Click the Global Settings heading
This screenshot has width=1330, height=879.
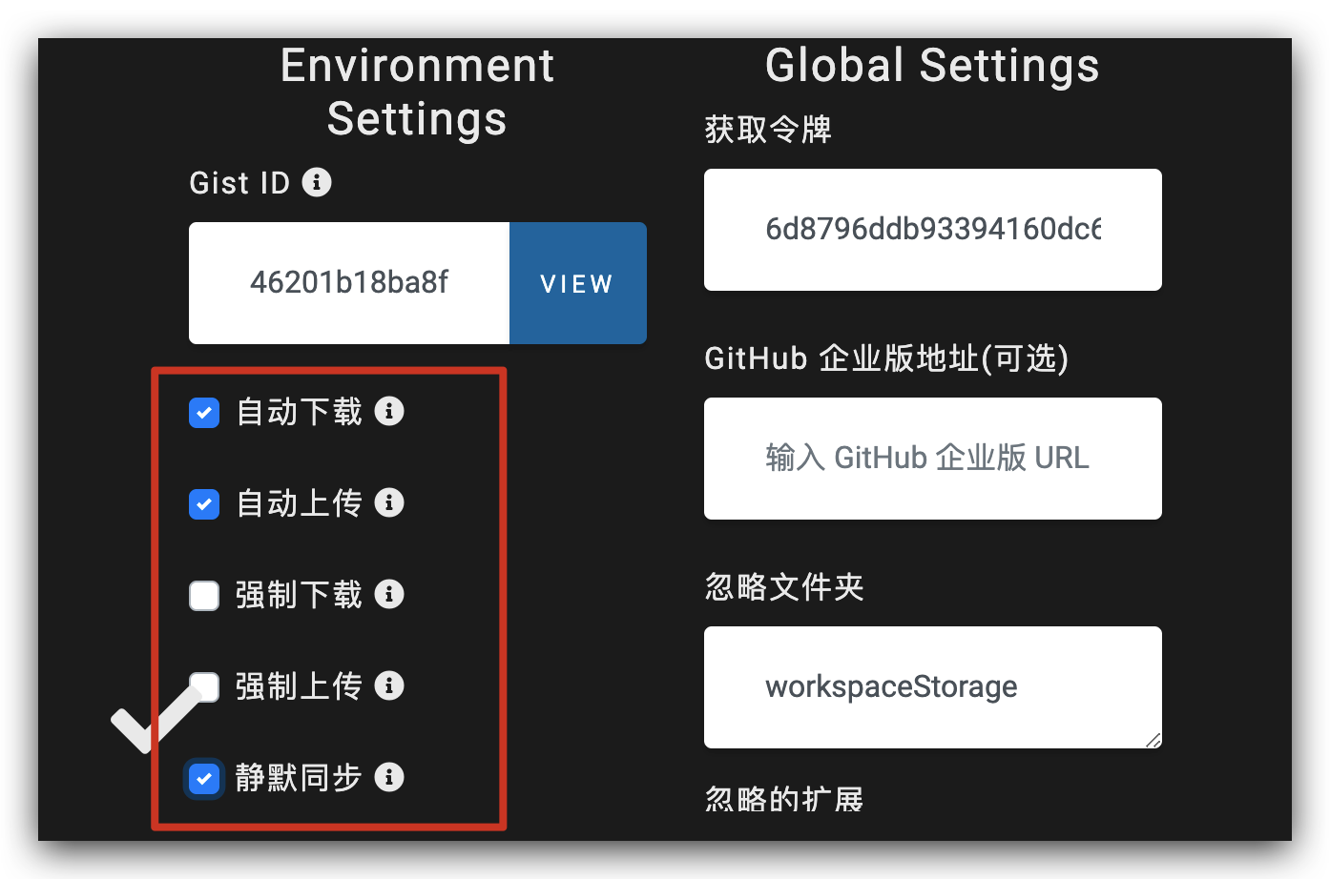pyautogui.click(x=931, y=65)
